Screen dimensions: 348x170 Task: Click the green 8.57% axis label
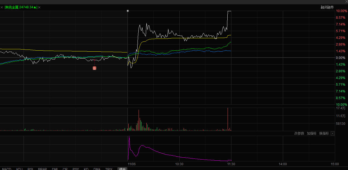coord(341,98)
